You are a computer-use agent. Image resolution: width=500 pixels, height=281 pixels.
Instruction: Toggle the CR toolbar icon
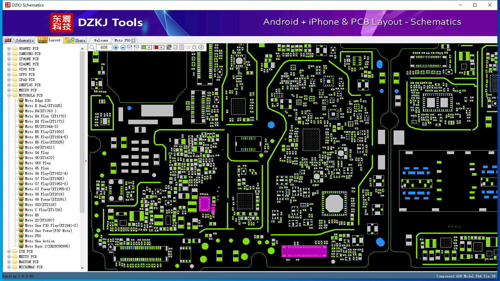point(188,47)
